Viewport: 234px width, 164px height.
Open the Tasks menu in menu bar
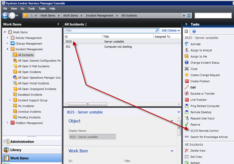coord(42,8)
